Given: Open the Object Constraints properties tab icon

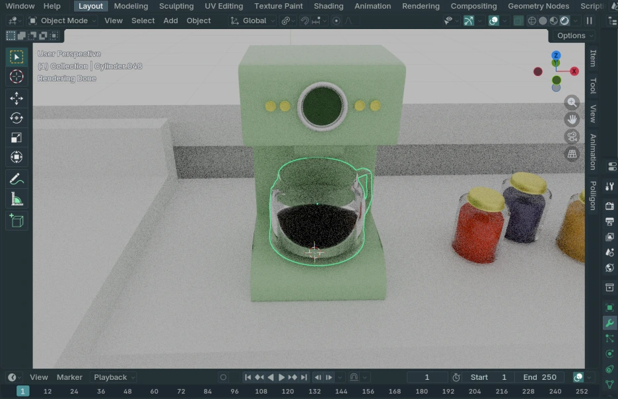Looking at the screenshot, I should click(x=609, y=369).
